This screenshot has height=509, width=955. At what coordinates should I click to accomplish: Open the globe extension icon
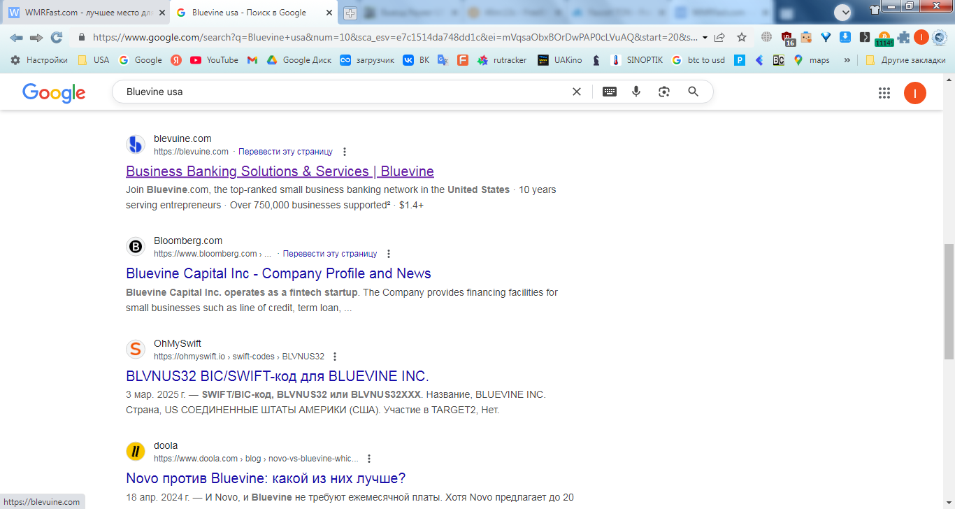point(767,38)
